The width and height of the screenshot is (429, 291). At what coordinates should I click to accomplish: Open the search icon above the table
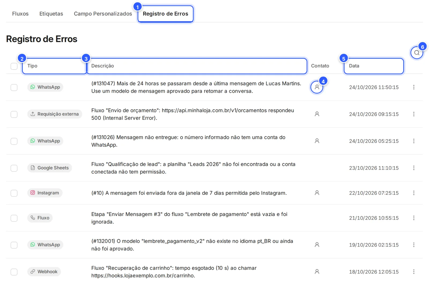[x=417, y=53]
